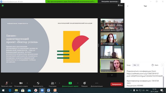This screenshot has width=166, height=93.
Task: Select ОГАПОУ СИТТ participant video thumbnail
Action: (112, 52)
